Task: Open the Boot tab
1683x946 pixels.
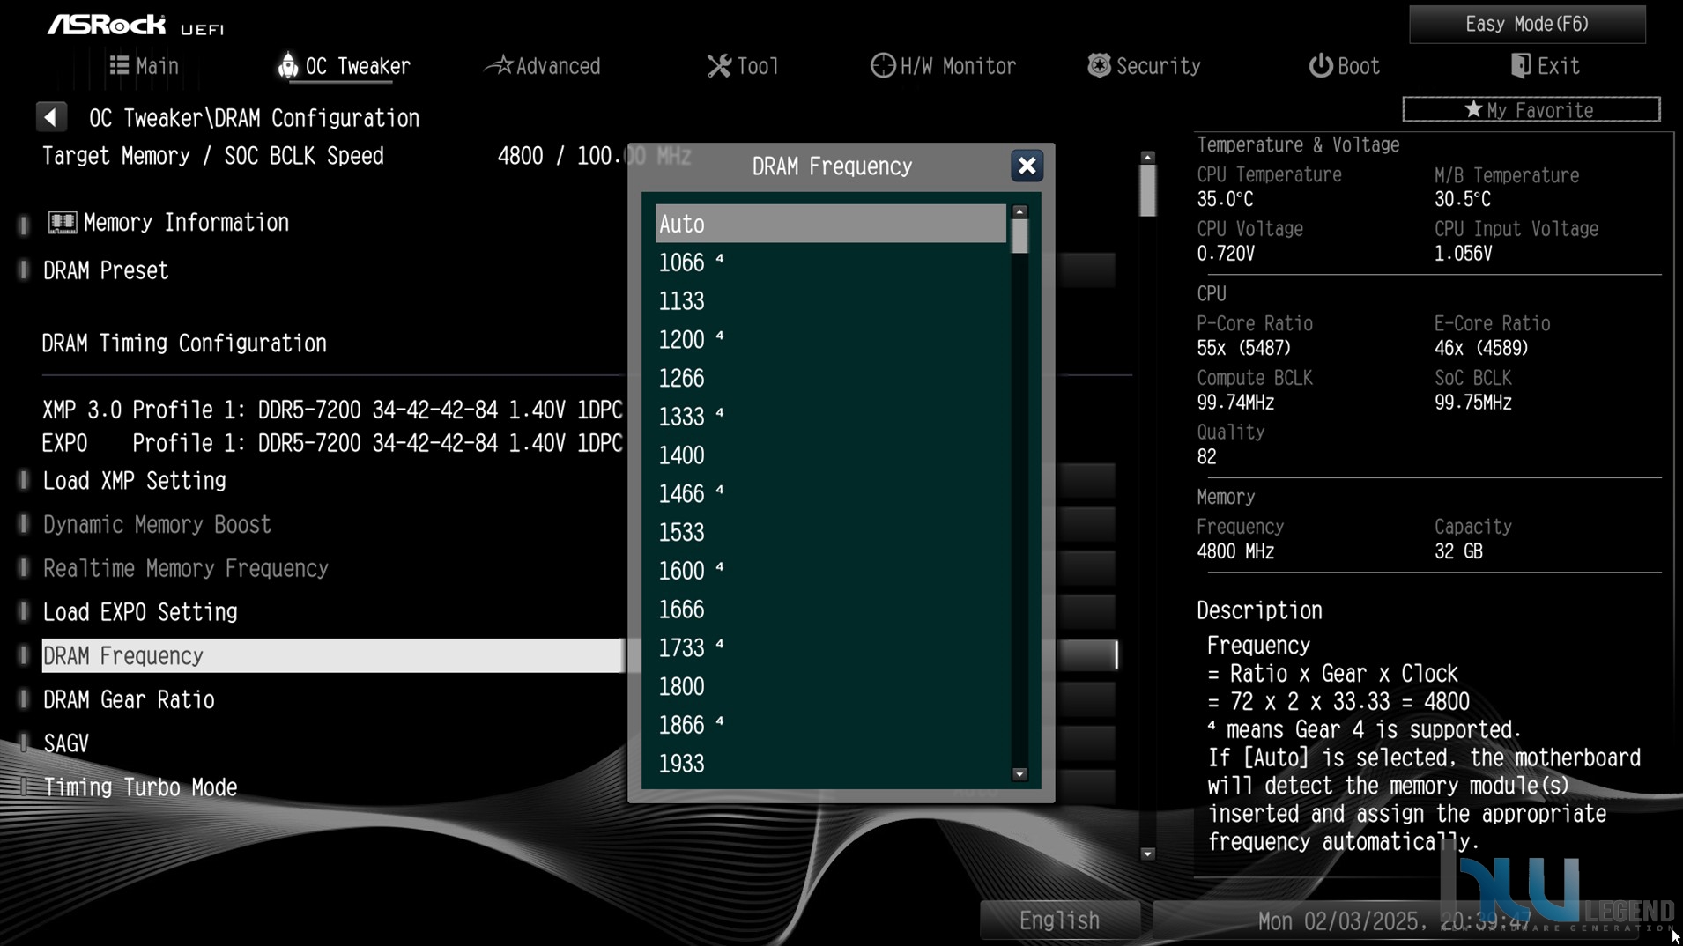Action: point(1344,66)
